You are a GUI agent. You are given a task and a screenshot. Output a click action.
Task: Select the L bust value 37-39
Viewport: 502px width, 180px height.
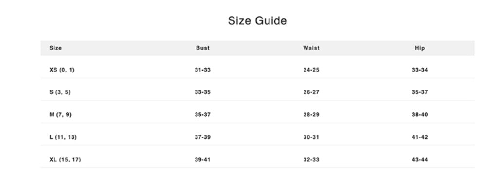(203, 137)
